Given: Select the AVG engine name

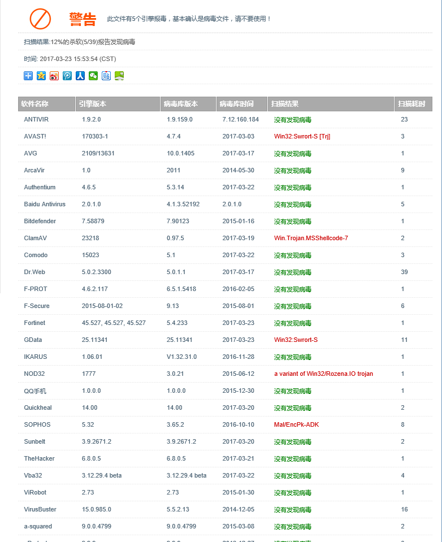Looking at the screenshot, I should (x=31, y=153).
